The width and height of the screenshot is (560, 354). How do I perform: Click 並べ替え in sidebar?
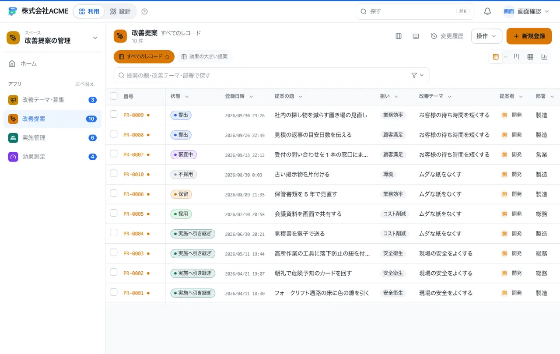[84, 84]
